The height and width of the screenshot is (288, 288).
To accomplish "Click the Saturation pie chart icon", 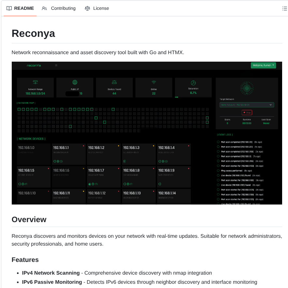I will click(193, 82).
